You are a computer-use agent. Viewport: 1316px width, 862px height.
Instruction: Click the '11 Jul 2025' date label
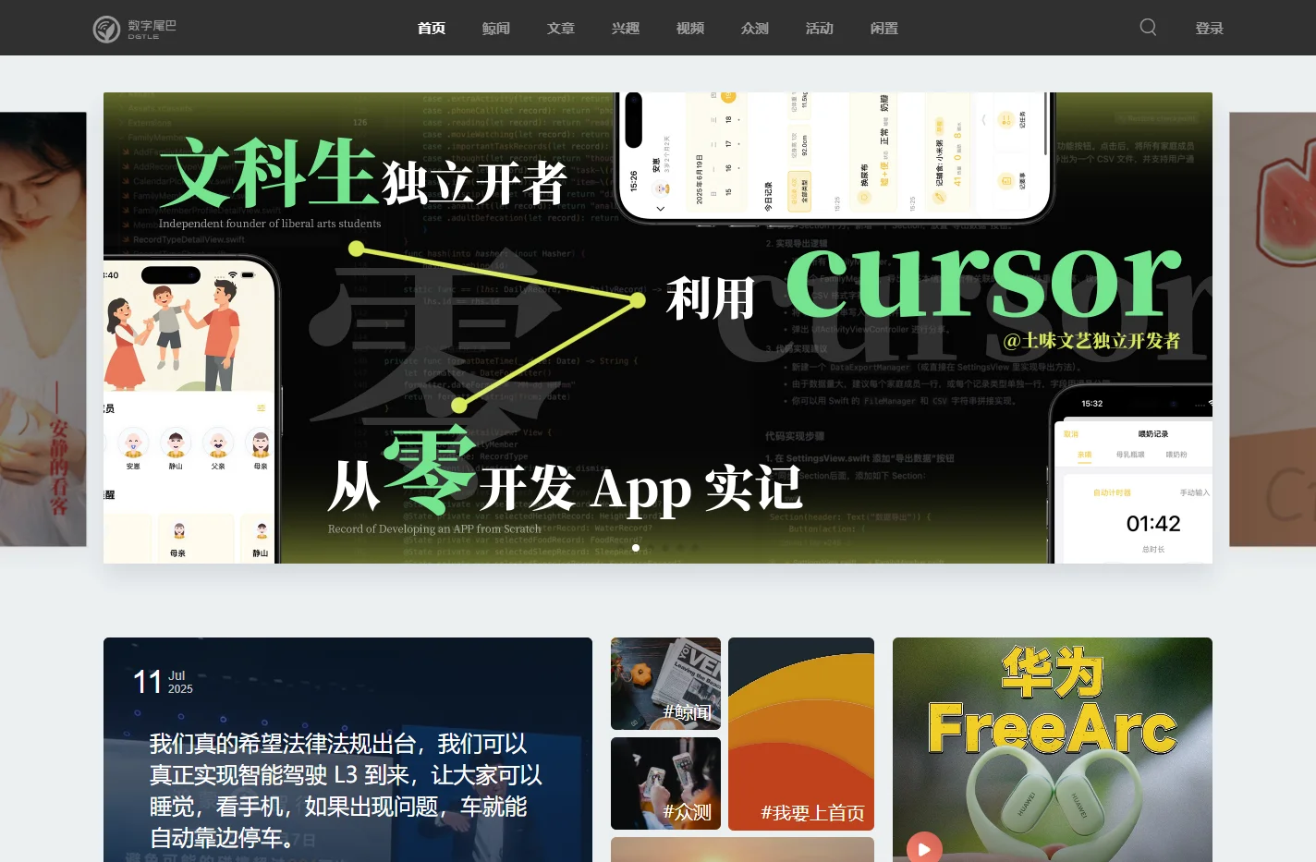pyautogui.click(x=163, y=682)
